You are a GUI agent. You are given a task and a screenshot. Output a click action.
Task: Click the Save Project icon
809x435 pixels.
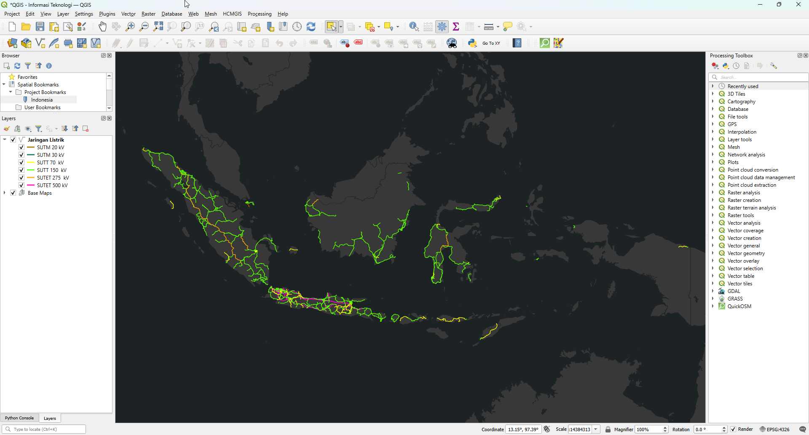(x=40, y=27)
